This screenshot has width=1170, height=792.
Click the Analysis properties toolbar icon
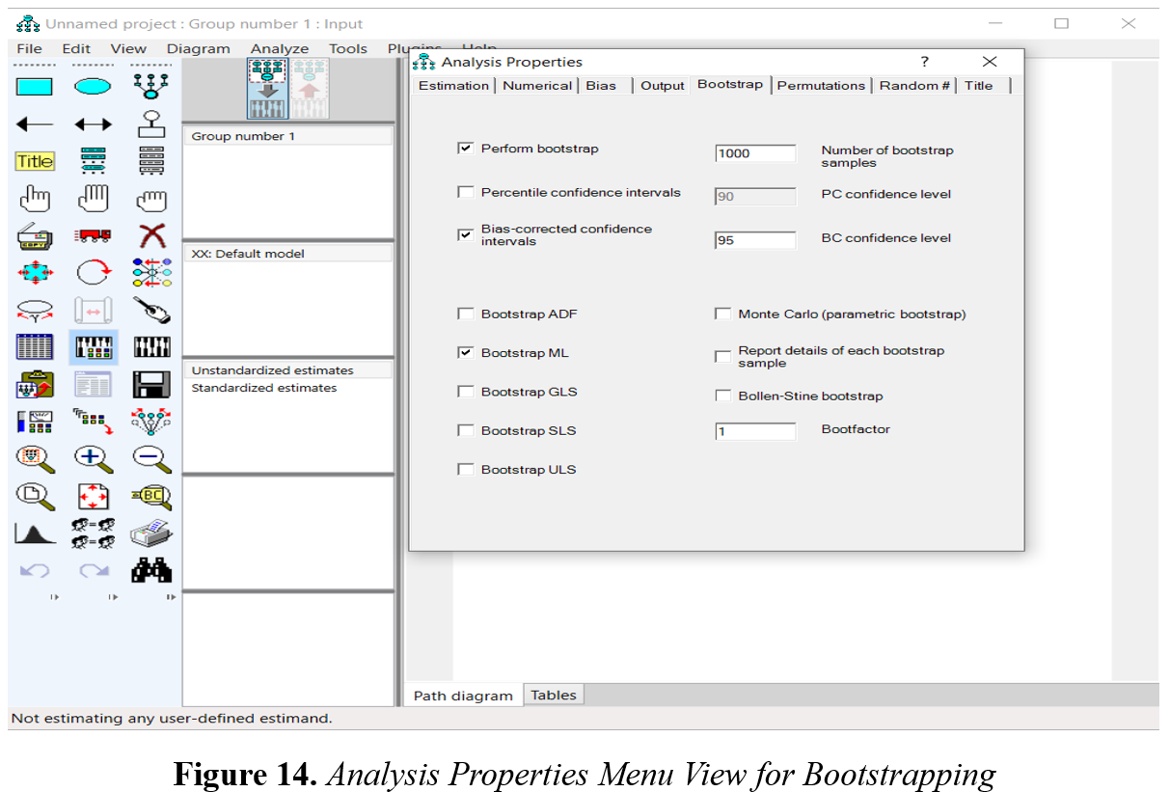[93, 347]
